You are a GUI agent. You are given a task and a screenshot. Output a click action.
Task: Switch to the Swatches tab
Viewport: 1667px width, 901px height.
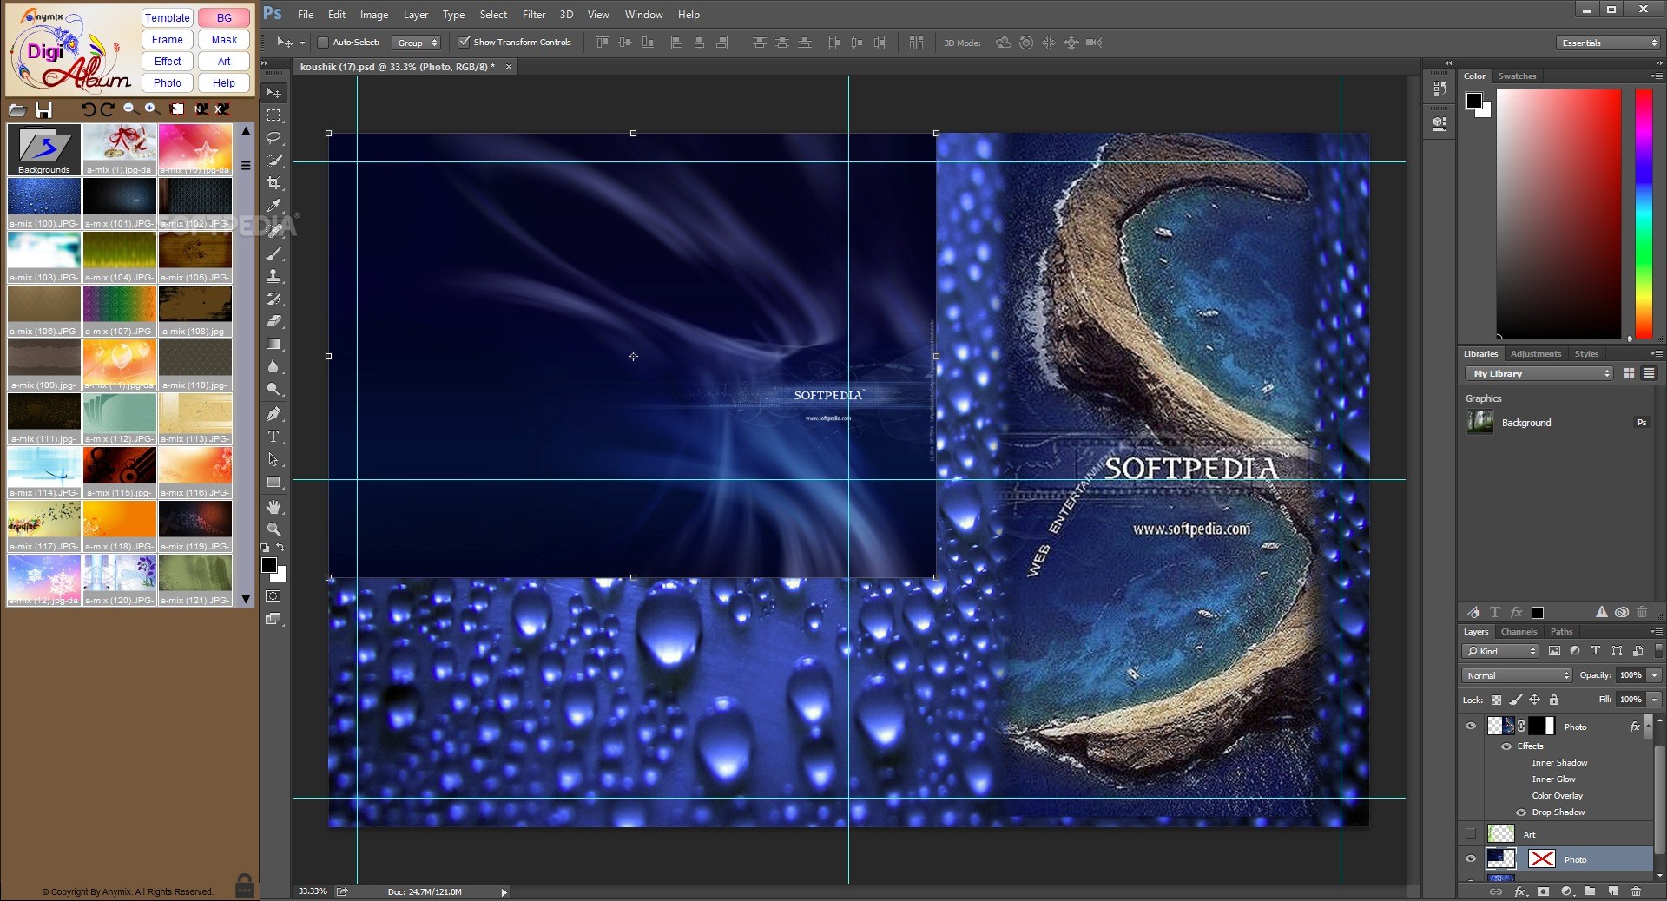[1517, 76]
